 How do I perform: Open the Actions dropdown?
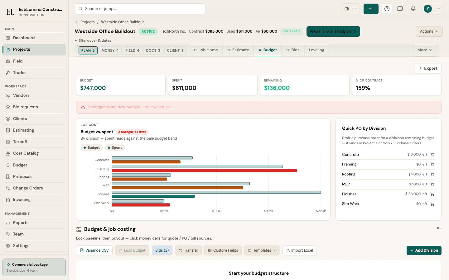429,31
